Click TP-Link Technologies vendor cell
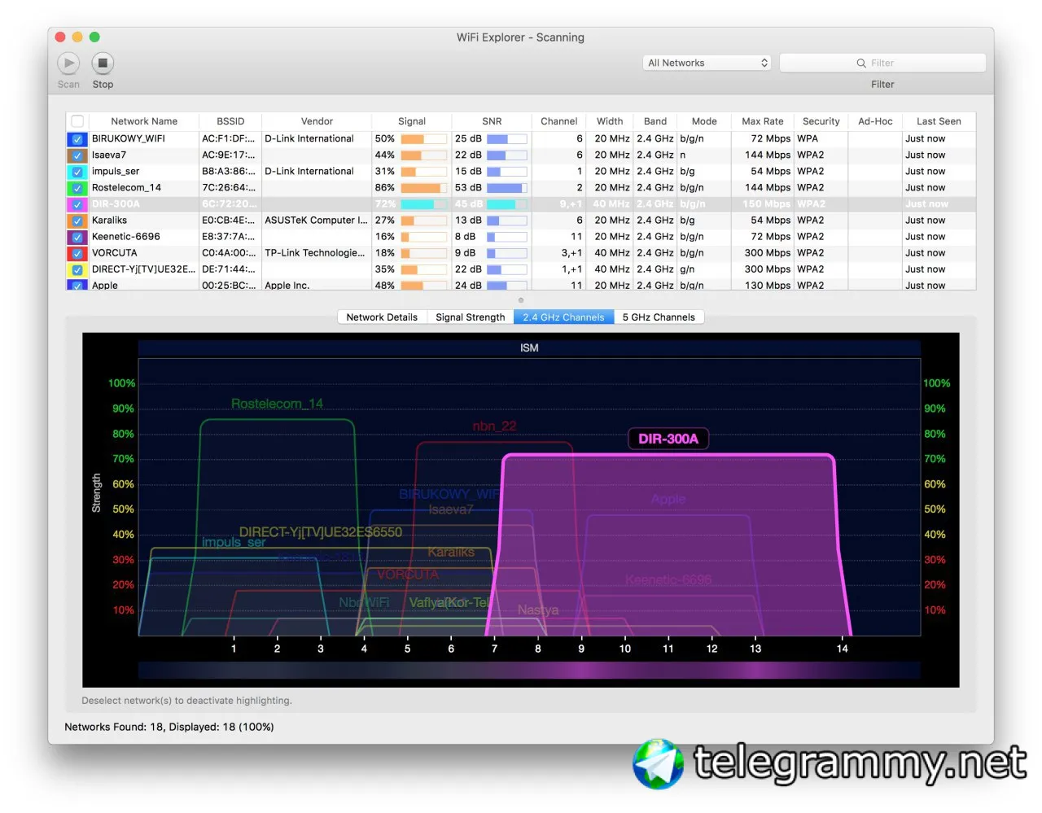Image resolution: width=1042 pixels, height=813 pixels. click(315, 253)
